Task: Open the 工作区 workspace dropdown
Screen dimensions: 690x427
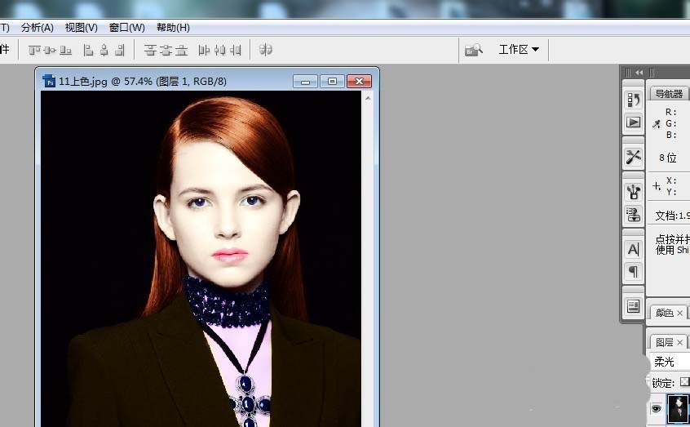Action: click(x=519, y=49)
